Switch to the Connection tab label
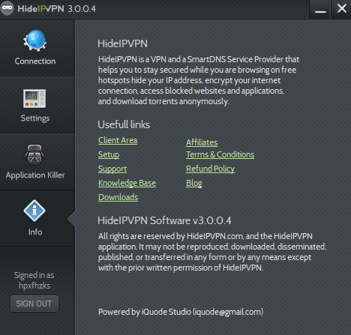The image size is (351, 335). tap(35, 61)
